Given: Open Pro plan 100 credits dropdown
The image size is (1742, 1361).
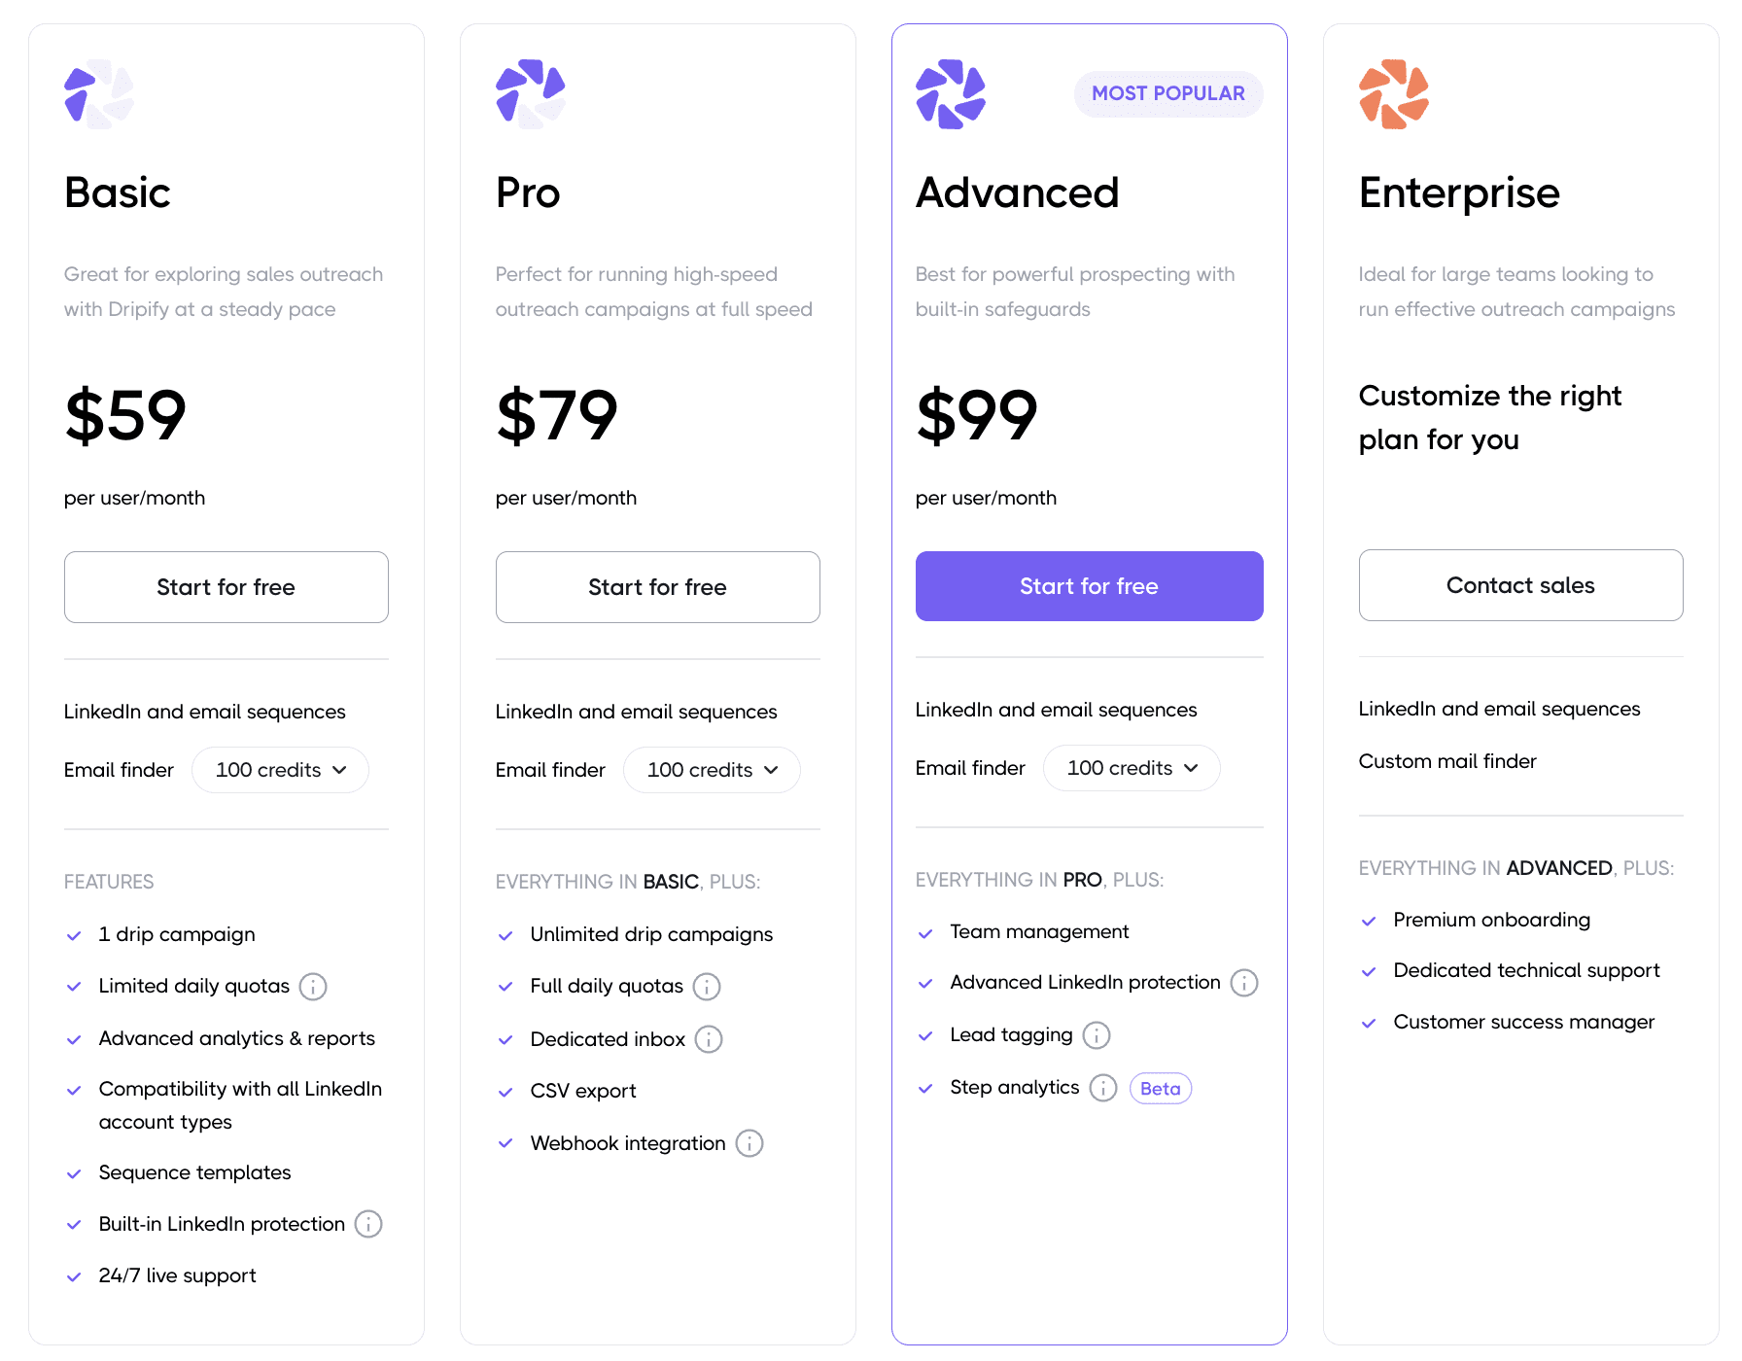Looking at the screenshot, I should 712,770.
